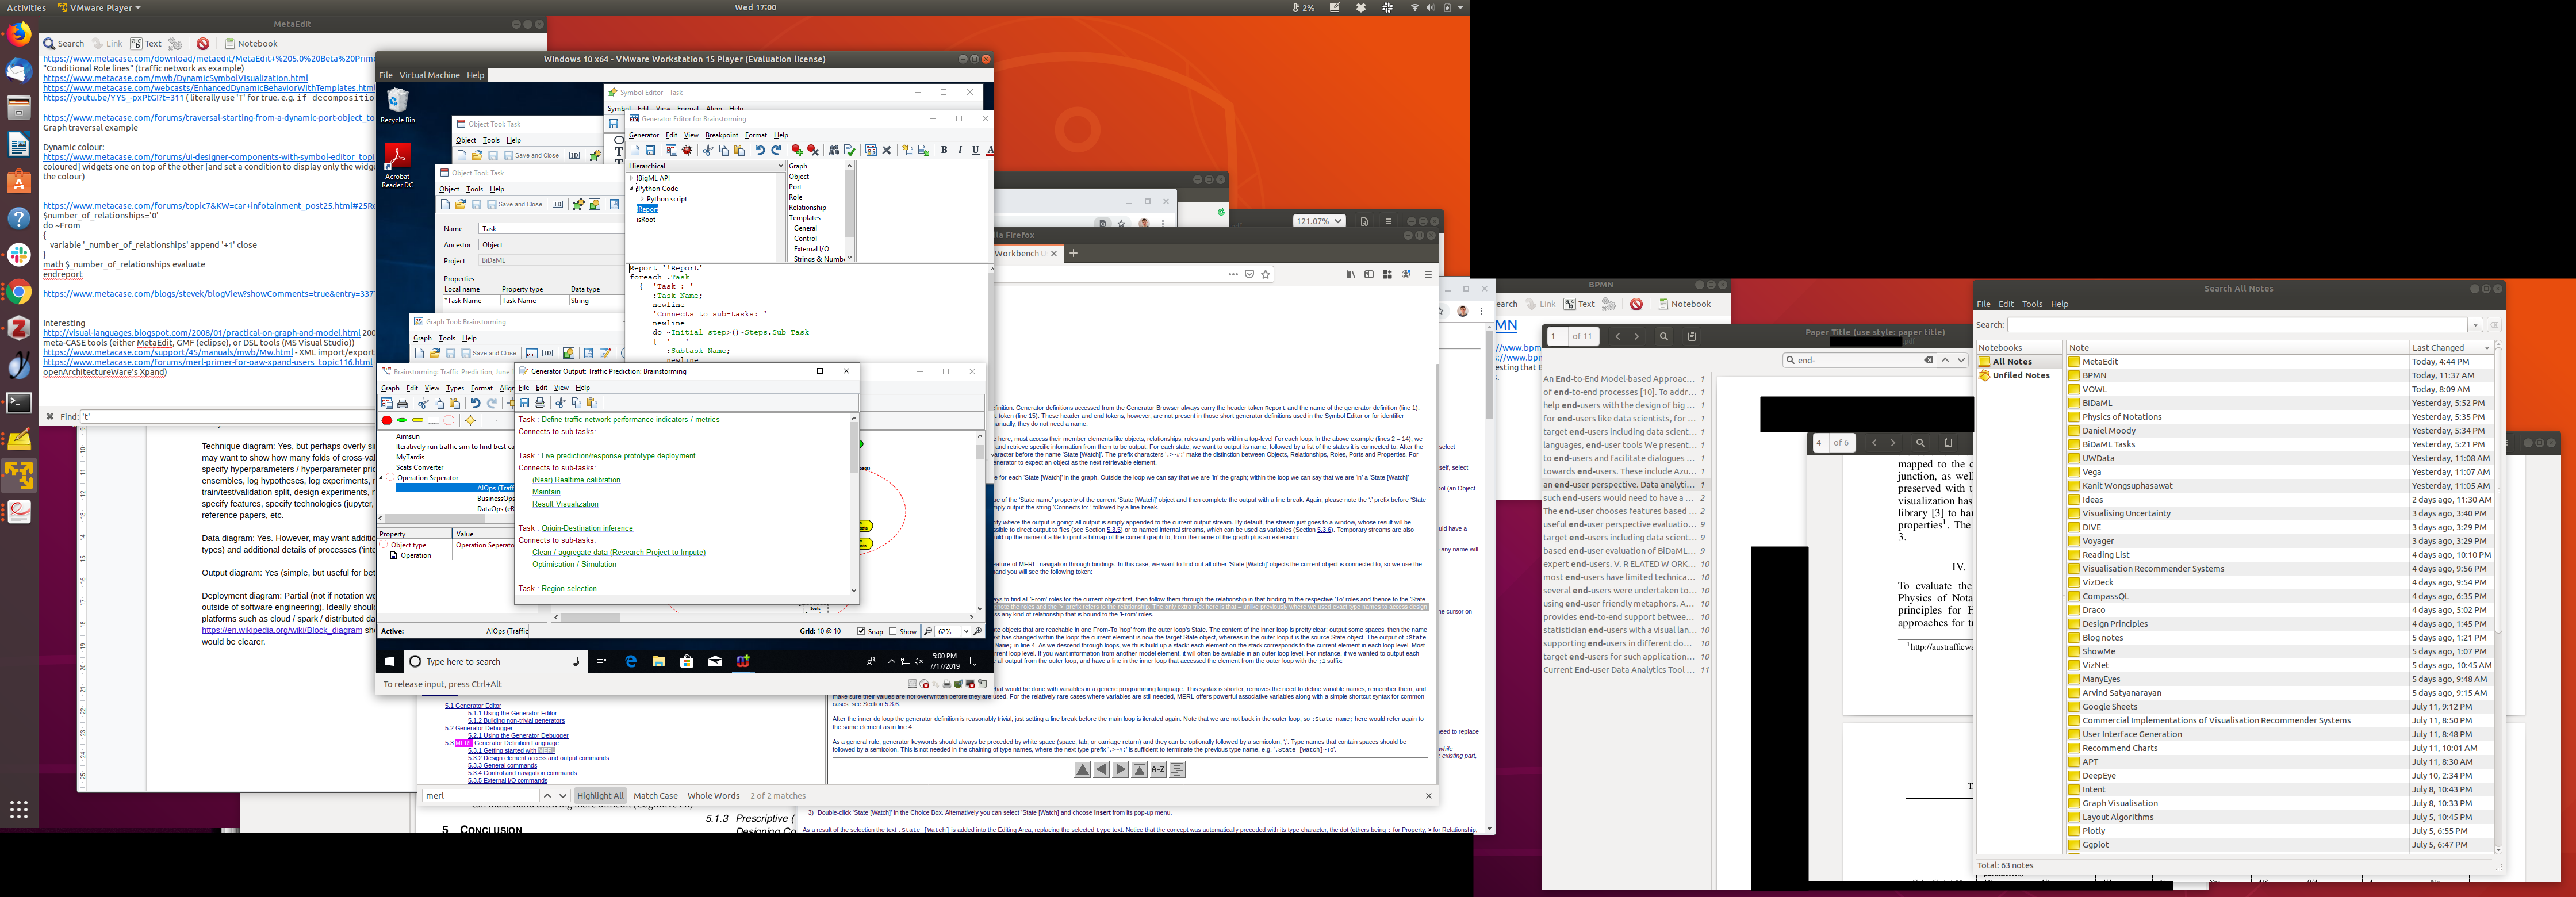The width and height of the screenshot is (2576, 897).
Task: Open the Breakpoint menu in Generator Editor
Action: point(721,135)
